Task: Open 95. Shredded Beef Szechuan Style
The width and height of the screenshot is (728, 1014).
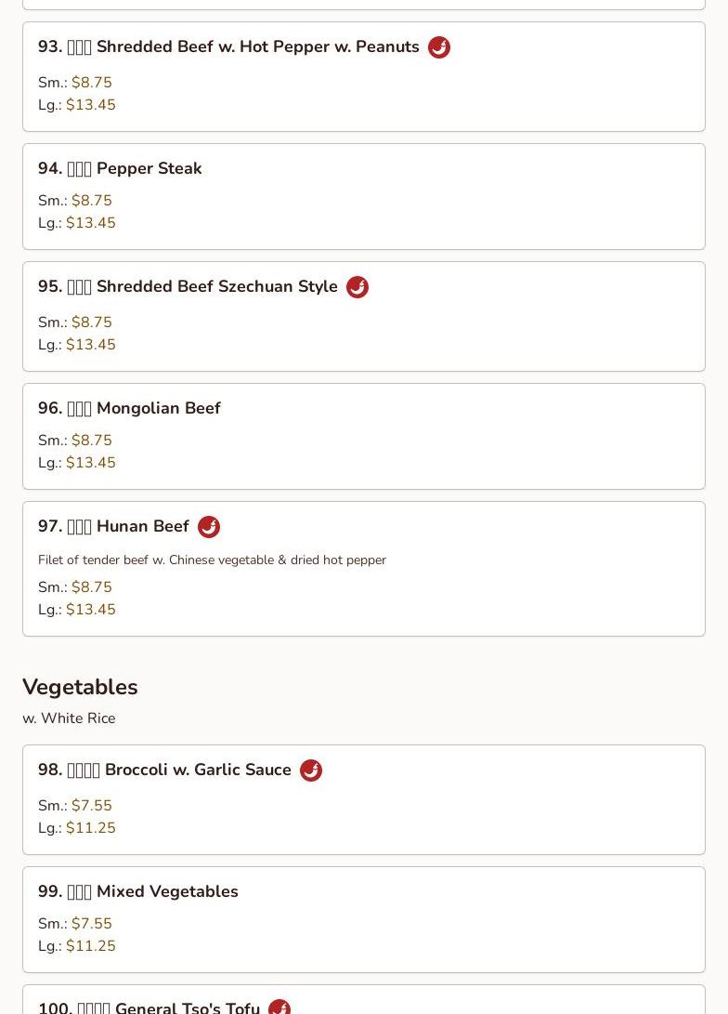Action: coord(364,317)
